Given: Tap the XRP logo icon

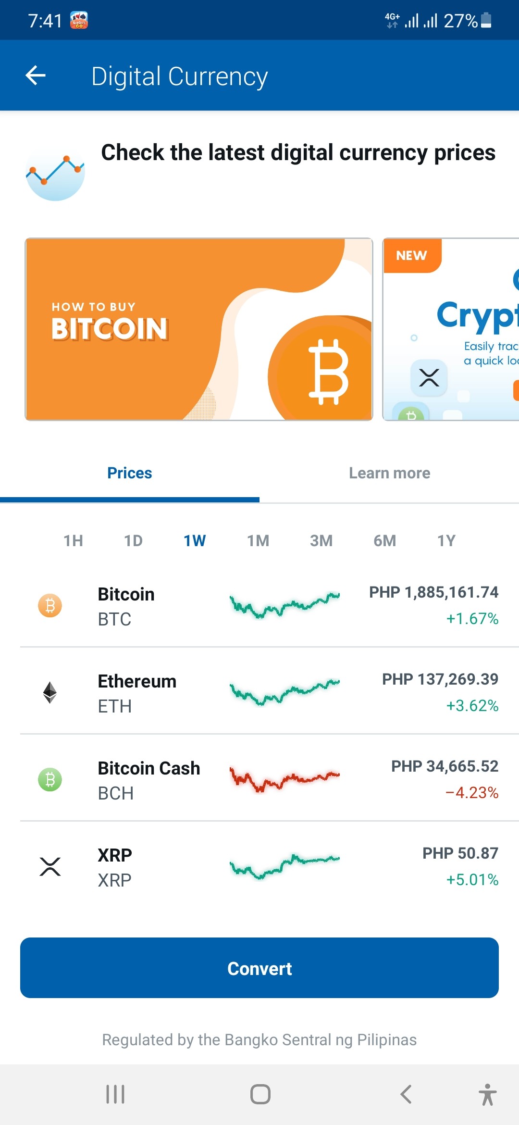Looking at the screenshot, I should pyautogui.click(x=50, y=866).
